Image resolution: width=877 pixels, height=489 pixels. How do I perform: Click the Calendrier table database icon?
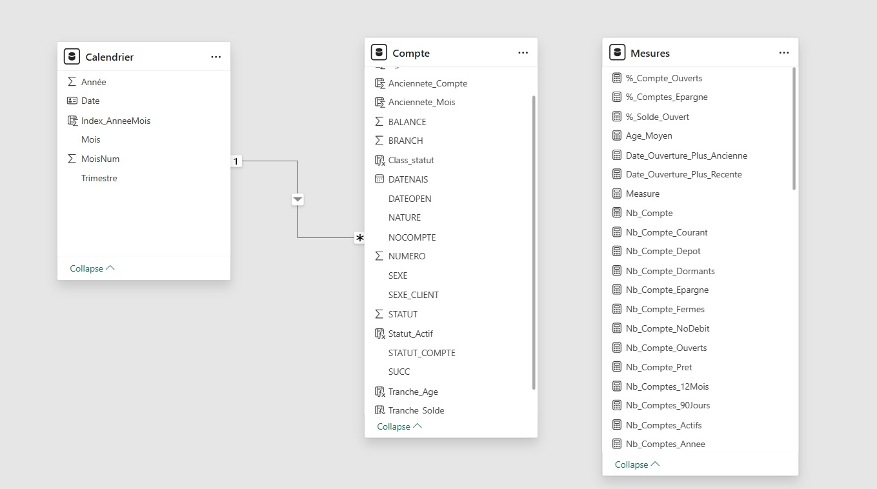click(72, 57)
